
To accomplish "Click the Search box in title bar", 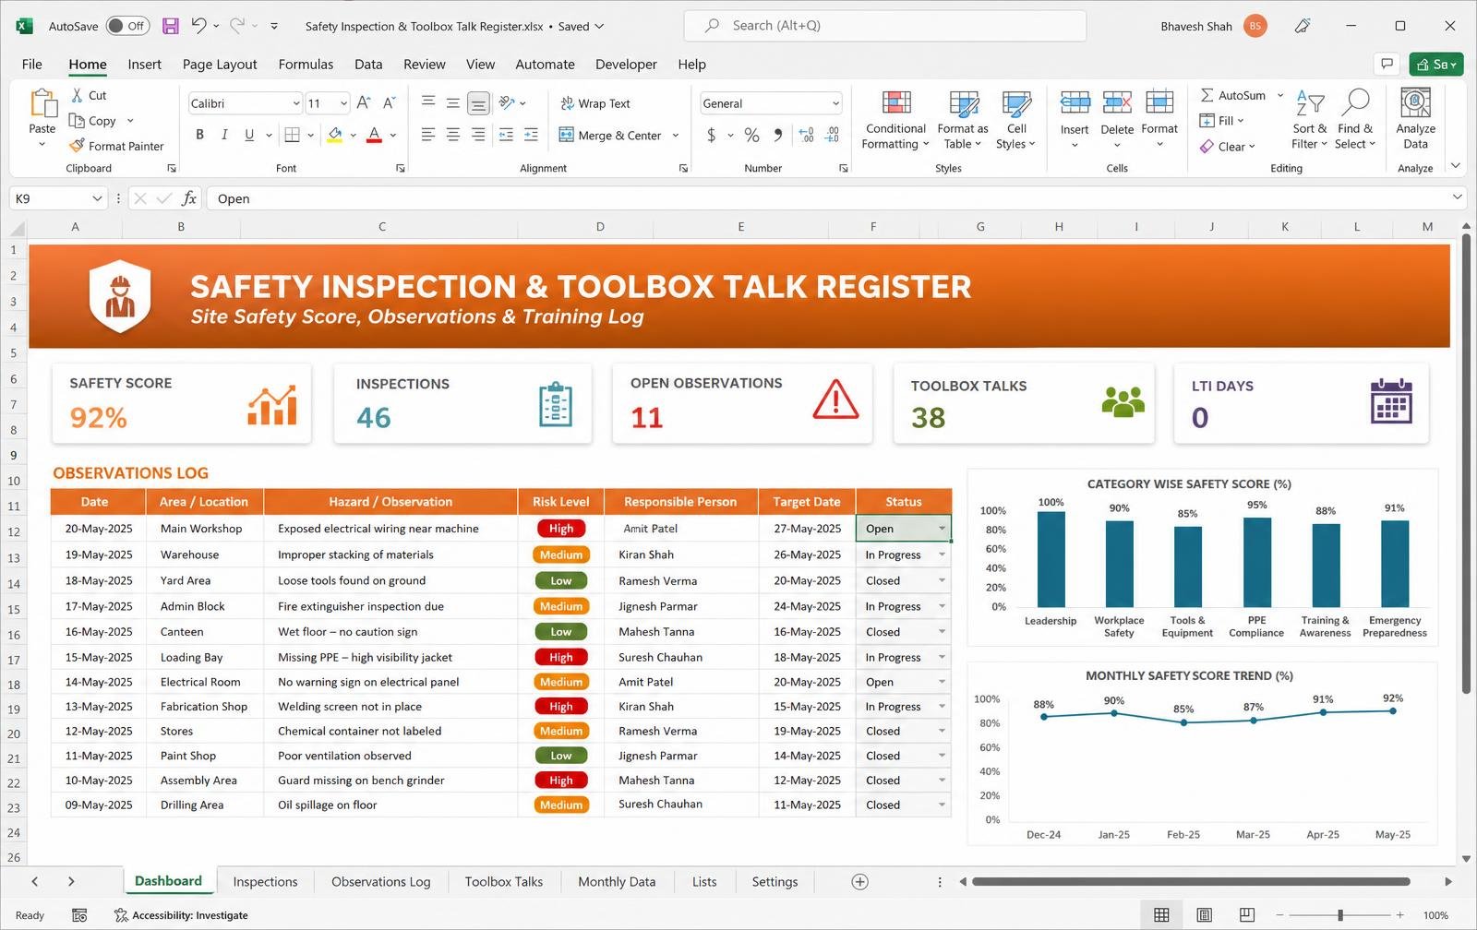I will pyautogui.click(x=884, y=26).
